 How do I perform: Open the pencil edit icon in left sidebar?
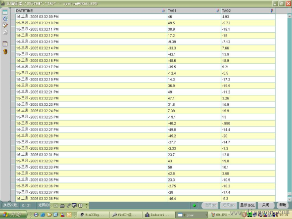pos(5,25)
